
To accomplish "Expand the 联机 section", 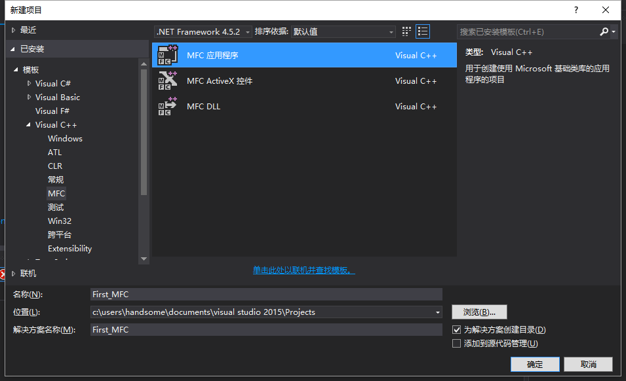I will pyautogui.click(x=13, y=274).
